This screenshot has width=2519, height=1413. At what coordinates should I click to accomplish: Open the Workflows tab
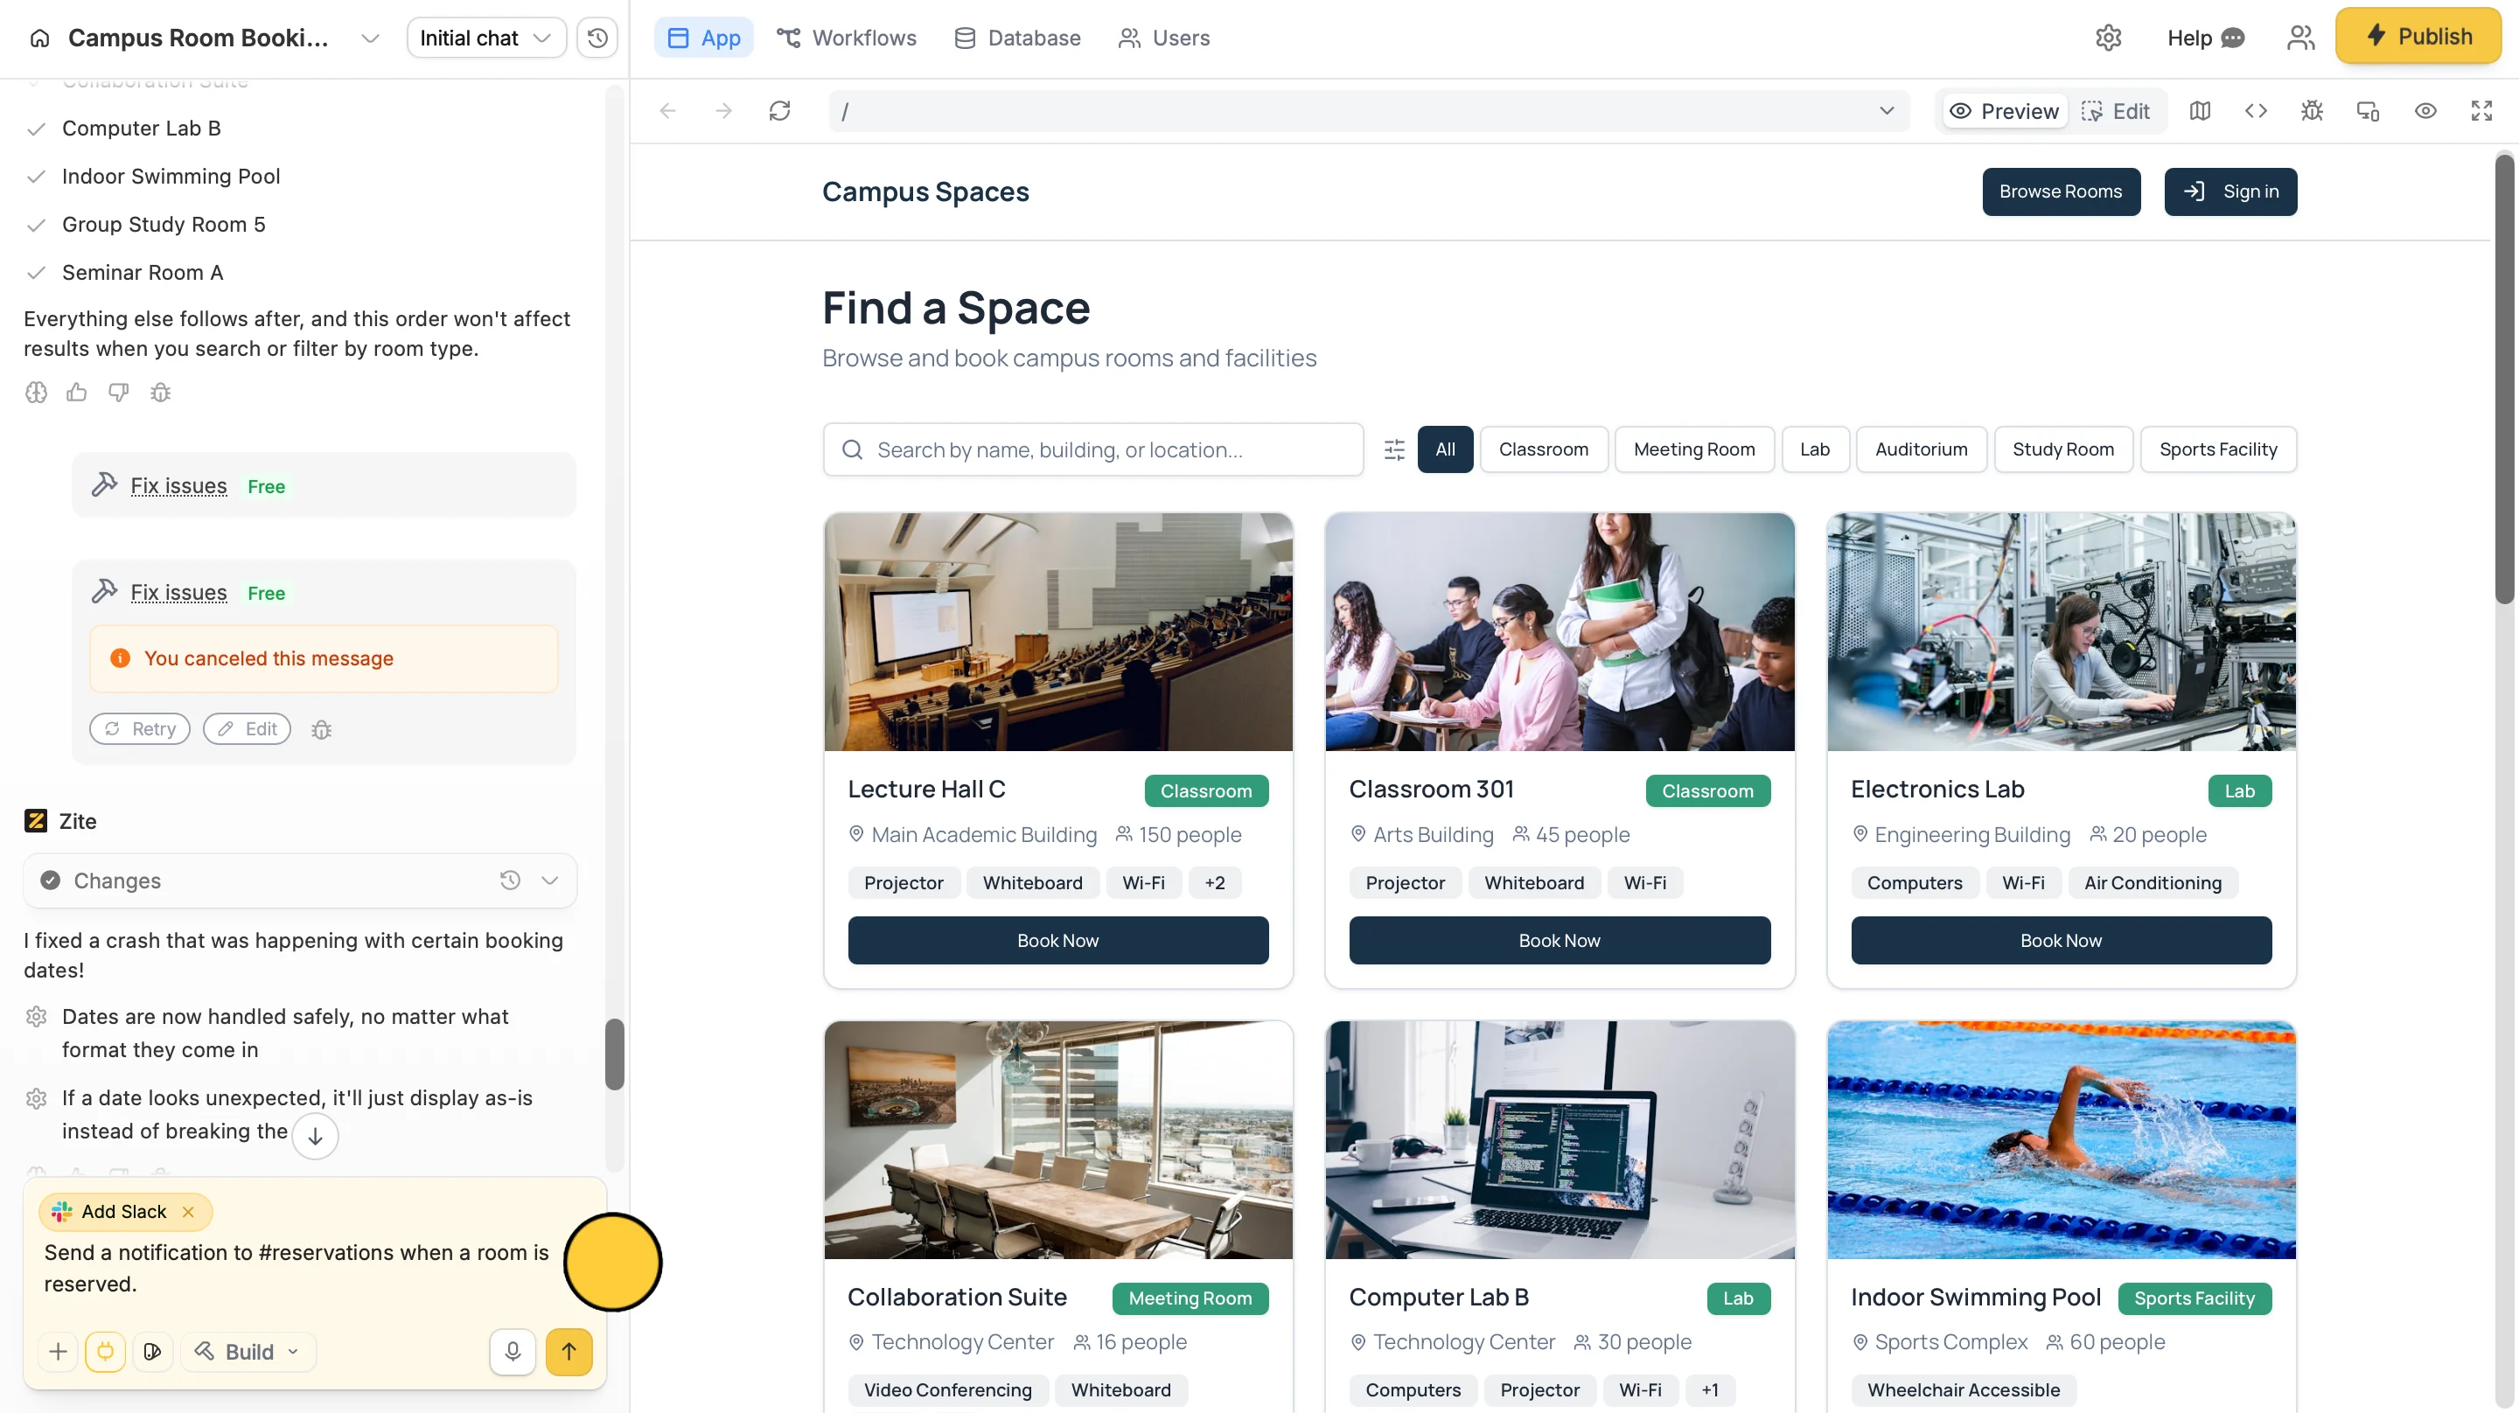(x=847, y=38)
